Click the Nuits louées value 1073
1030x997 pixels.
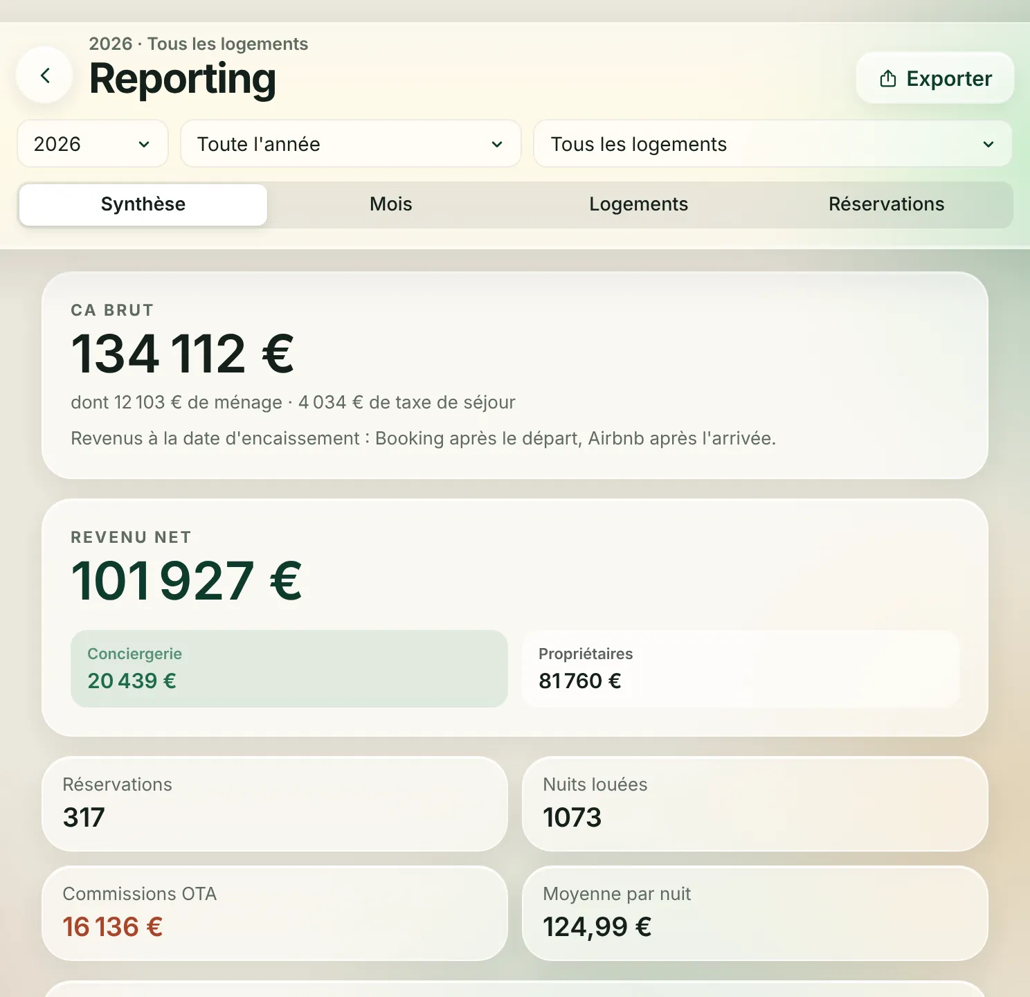pos(572,818)
